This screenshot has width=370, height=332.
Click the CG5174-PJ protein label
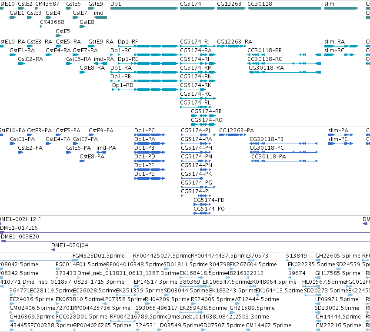coord(195,131)
